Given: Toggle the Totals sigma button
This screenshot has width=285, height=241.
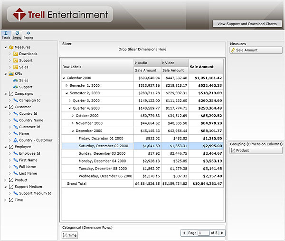Looking at the screenshot, I should [6, 34].
